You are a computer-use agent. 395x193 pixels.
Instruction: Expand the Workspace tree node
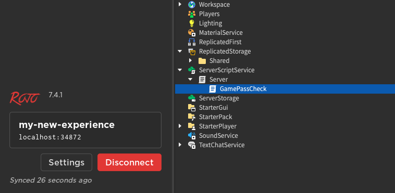click(x=180, y=4)
